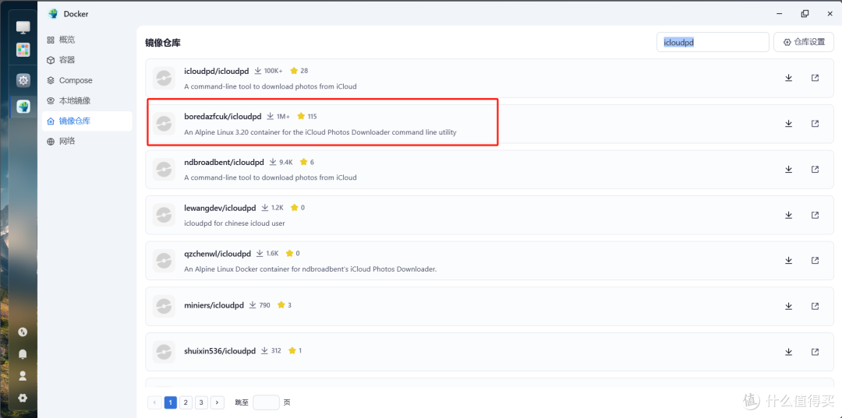Screen dimensions: 842x418
Task: Click the jump-to-page number field
Action: point(266,402)
